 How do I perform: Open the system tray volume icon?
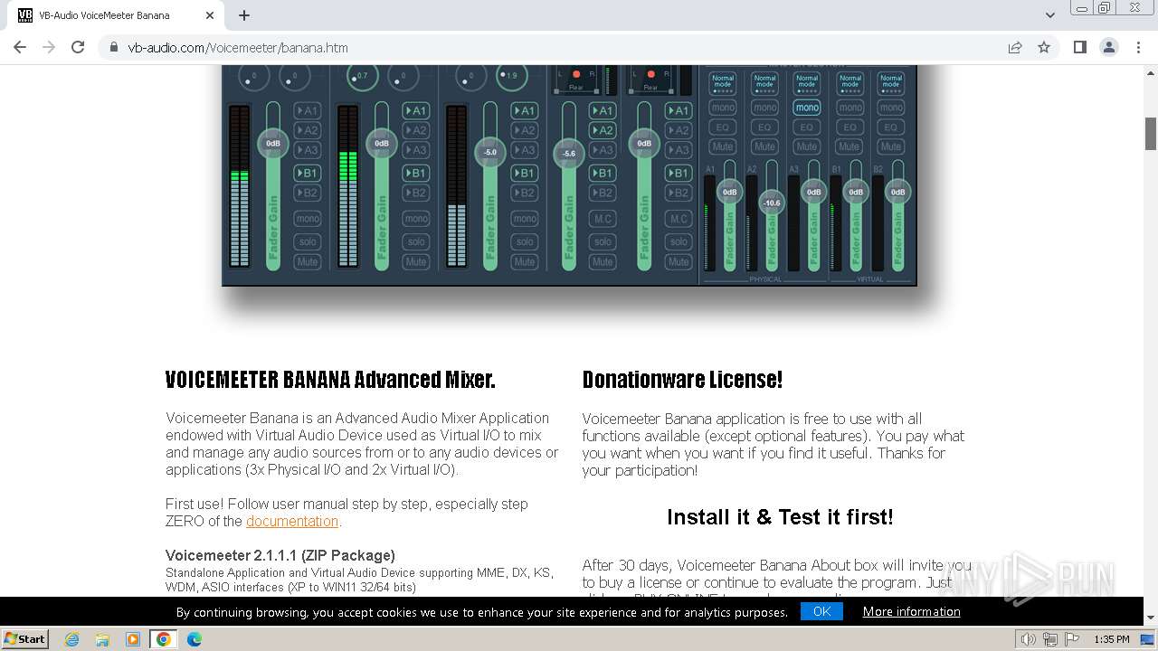[1029, 639]
